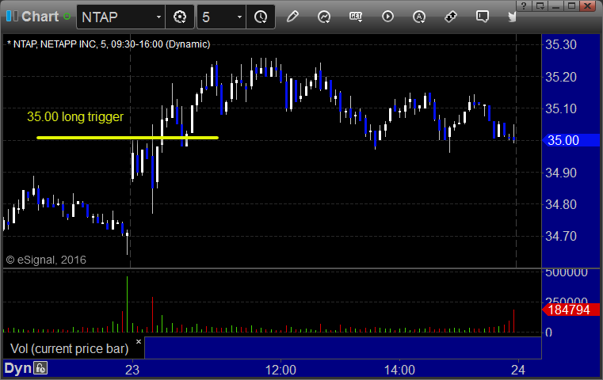
Task: Click the GET tools icon
Action: [356, 17]
